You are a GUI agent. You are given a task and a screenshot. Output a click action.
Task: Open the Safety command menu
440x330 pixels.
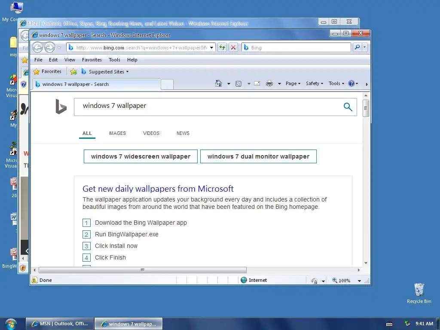(315, 83)
